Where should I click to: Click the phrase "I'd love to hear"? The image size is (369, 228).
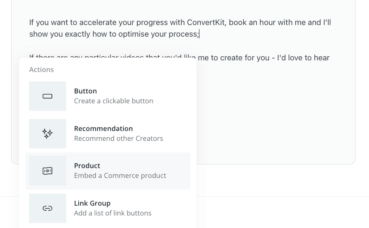pyautogui.click(x=303, y=58)
